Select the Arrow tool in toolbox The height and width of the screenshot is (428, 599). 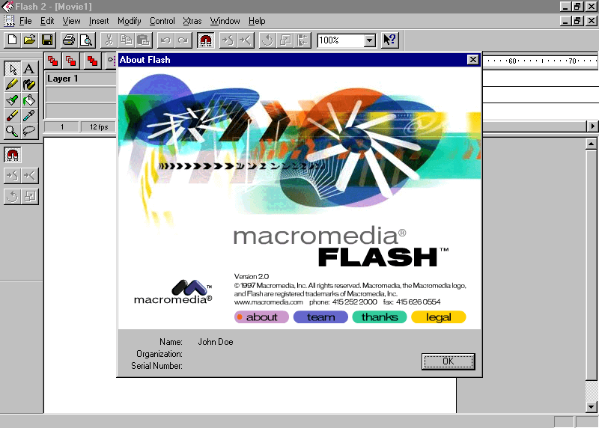pyautogui.click(x=12, y=70)
